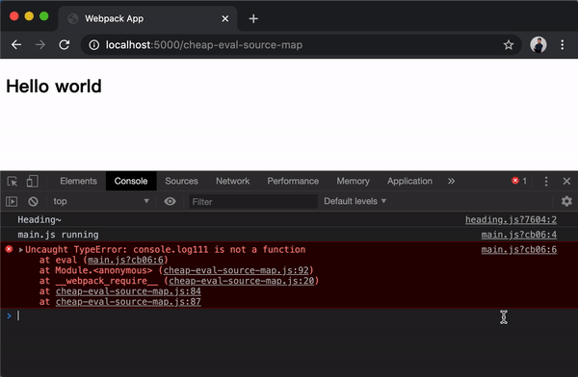The width and height of the screenshot is (578, 377).
Task: Click the browser address bar URL
Action: pos(204,45)
